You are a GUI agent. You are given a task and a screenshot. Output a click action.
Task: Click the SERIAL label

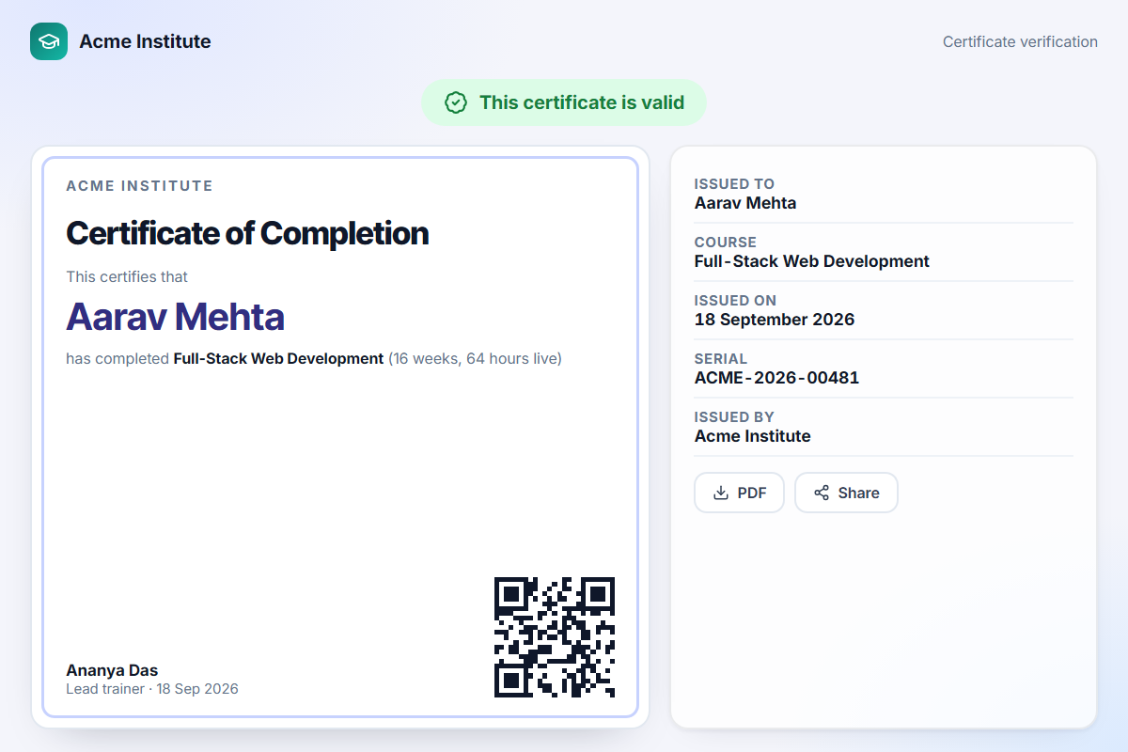click(x=721, y=359)
